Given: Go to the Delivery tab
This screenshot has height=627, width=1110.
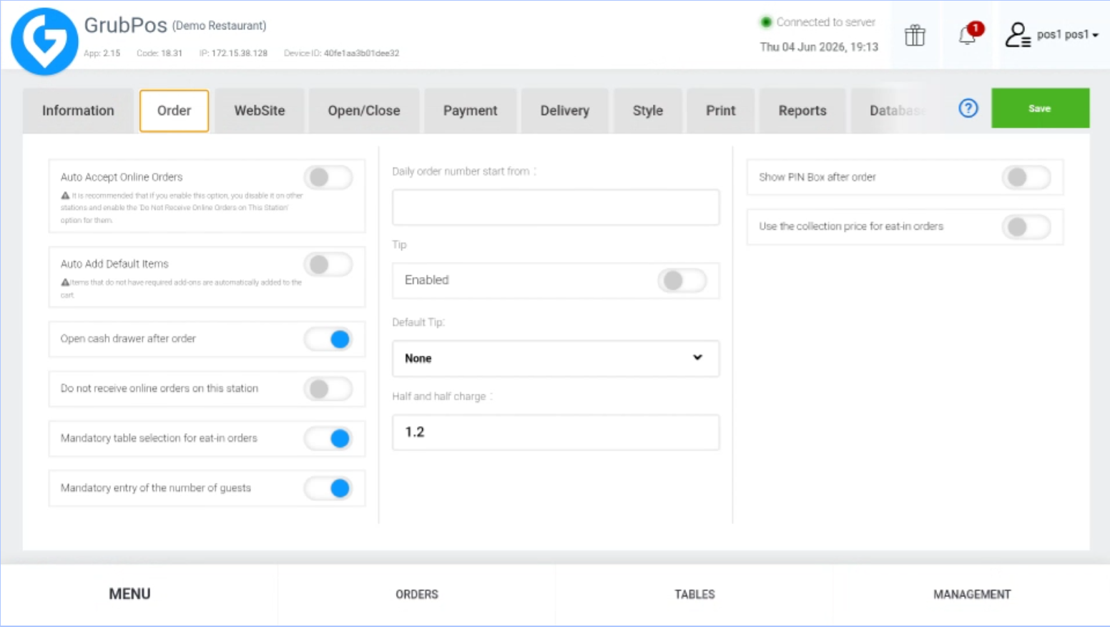Looking at the screenshot, I should click(x=565, y=111).
